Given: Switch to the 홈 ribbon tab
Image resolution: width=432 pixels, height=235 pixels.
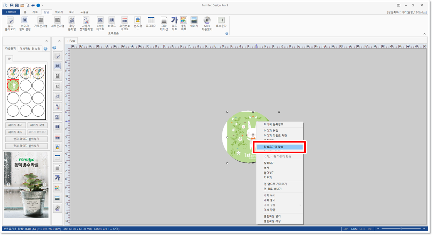Looking at the screenshot, I should coord(25,12).
